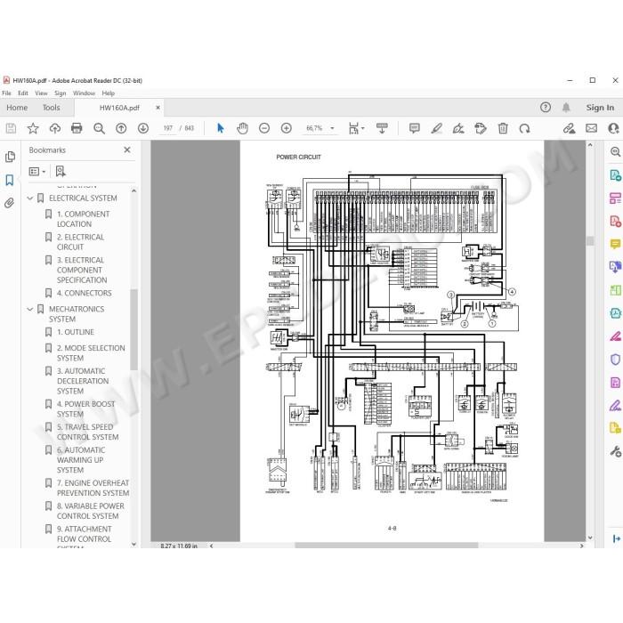This screenshot has height=623, width=623.
Task: Open the Window menu
Action: coord(84,93)
